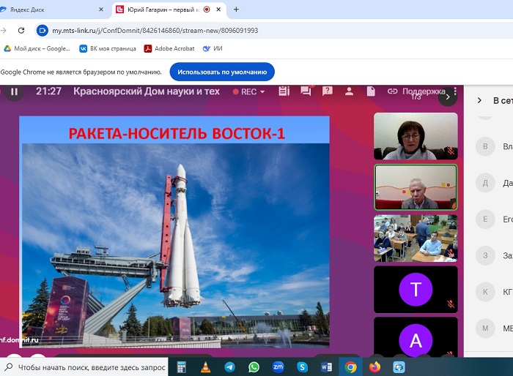Show the participants icon in meeting toolbar
The height and width of the screenshot is (376, 513).
click(350, 91)
